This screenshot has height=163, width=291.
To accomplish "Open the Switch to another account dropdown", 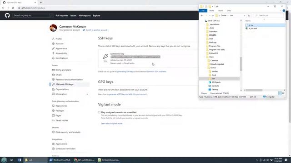I will click(97, 30).
